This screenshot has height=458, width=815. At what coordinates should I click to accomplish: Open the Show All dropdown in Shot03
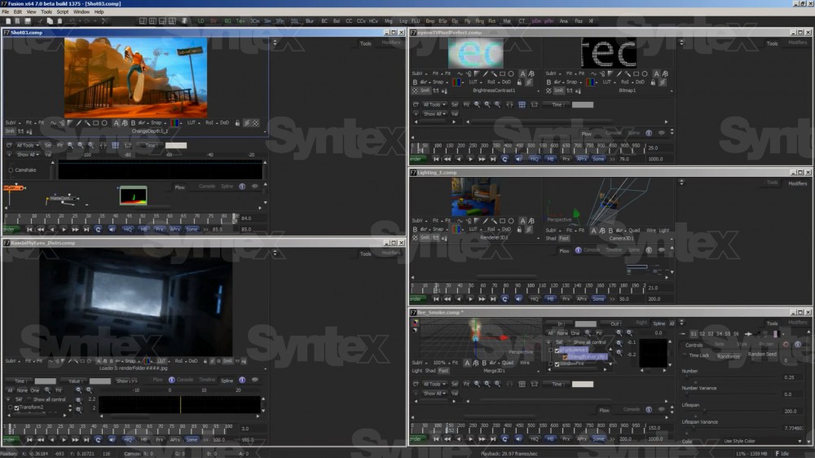[27, 154]
